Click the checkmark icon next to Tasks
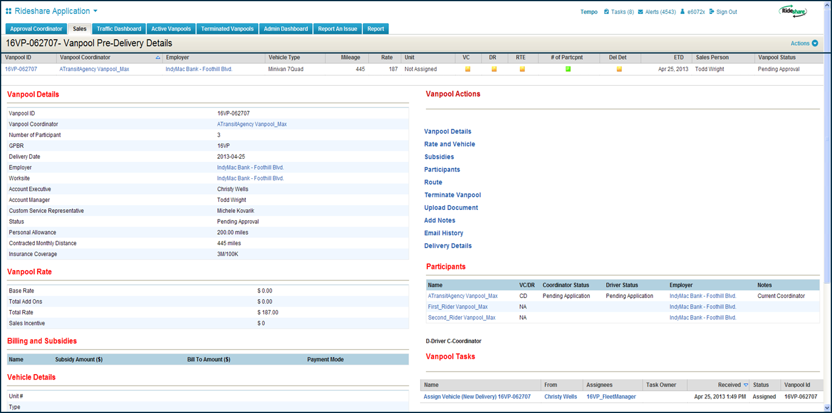 pyautogui.click(x=606, y=11)
